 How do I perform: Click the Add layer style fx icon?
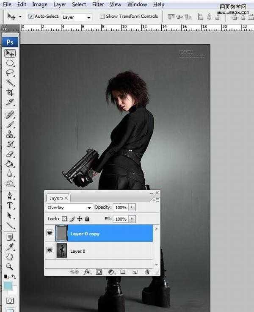(87, 272)
